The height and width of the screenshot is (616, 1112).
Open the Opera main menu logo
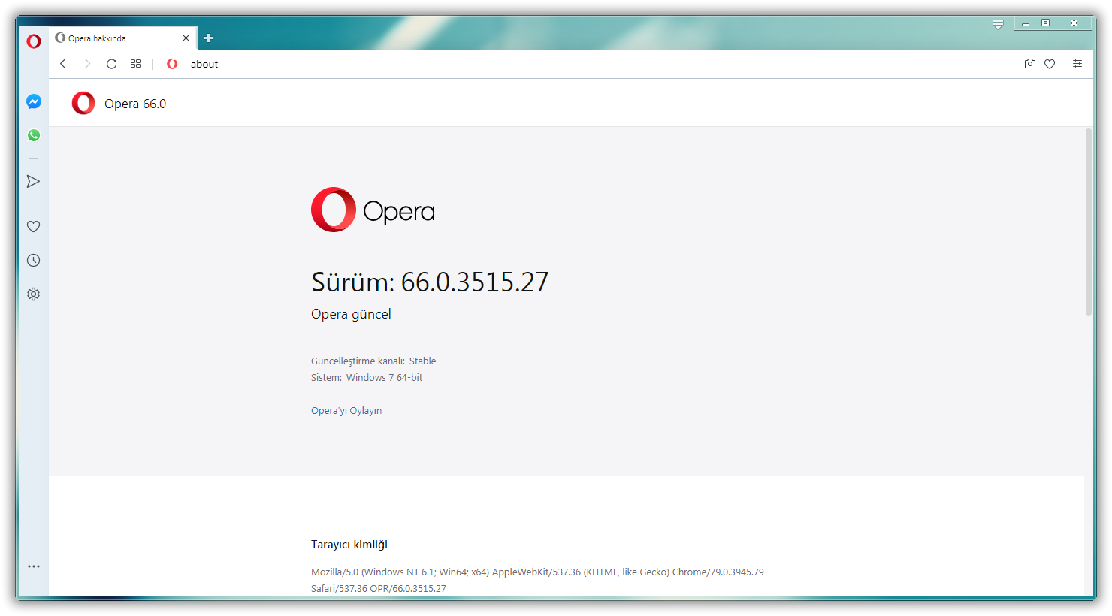pyautogui.click(x=34, y=41)
